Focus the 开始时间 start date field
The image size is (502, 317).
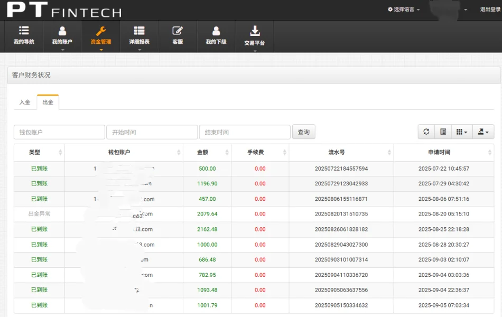point(152,132)
